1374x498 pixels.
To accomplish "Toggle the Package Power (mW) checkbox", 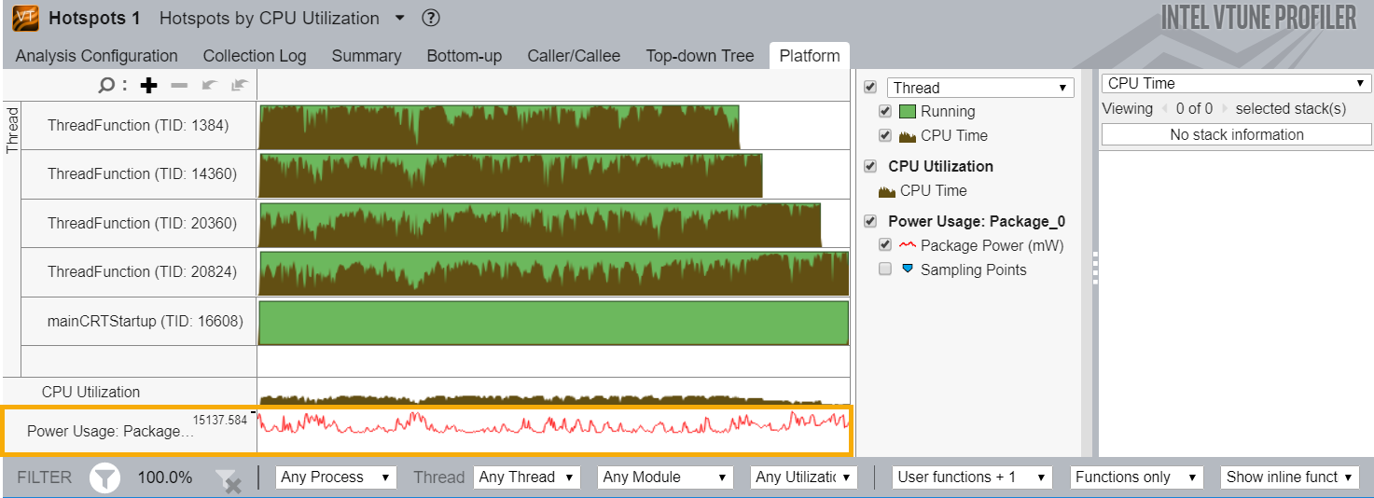I will (x=885, y=245).
